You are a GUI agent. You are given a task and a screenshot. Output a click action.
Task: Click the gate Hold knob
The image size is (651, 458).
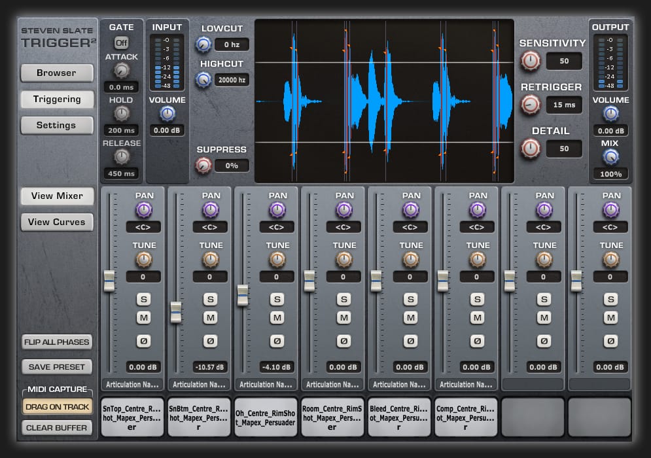pyautogui.click(x=122, y=113)
